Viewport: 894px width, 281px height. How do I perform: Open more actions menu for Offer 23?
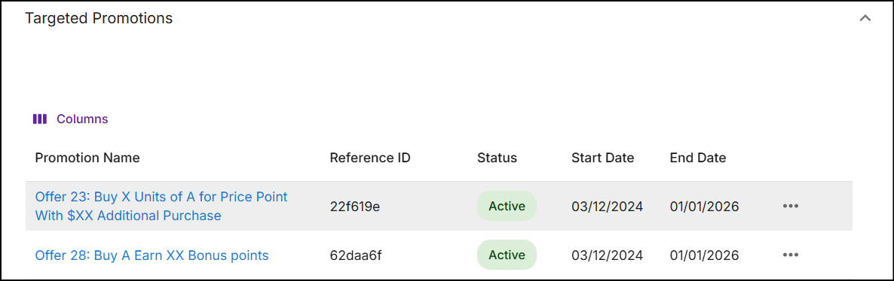(791, 206)
